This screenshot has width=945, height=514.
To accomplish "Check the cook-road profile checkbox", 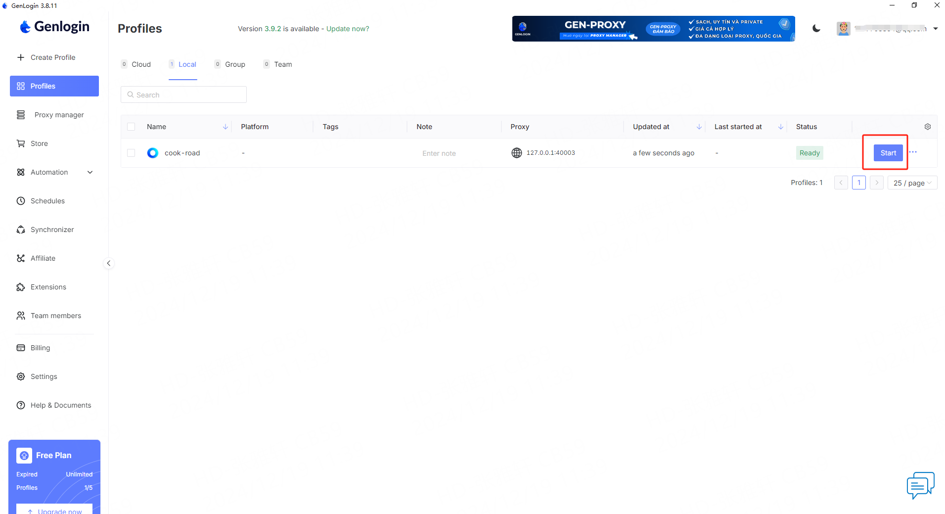I will click(x=131, y=153).
